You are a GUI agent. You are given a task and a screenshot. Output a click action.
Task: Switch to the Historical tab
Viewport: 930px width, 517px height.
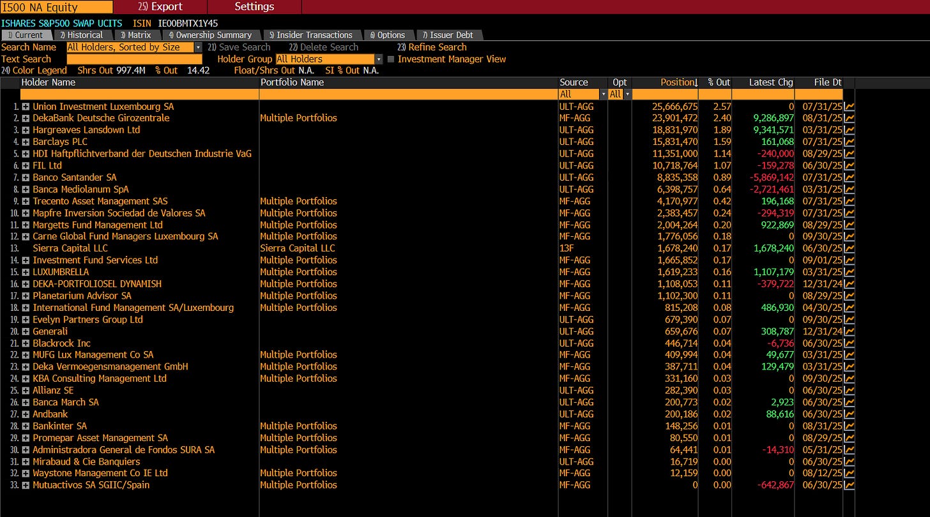[x=81, y=35]
